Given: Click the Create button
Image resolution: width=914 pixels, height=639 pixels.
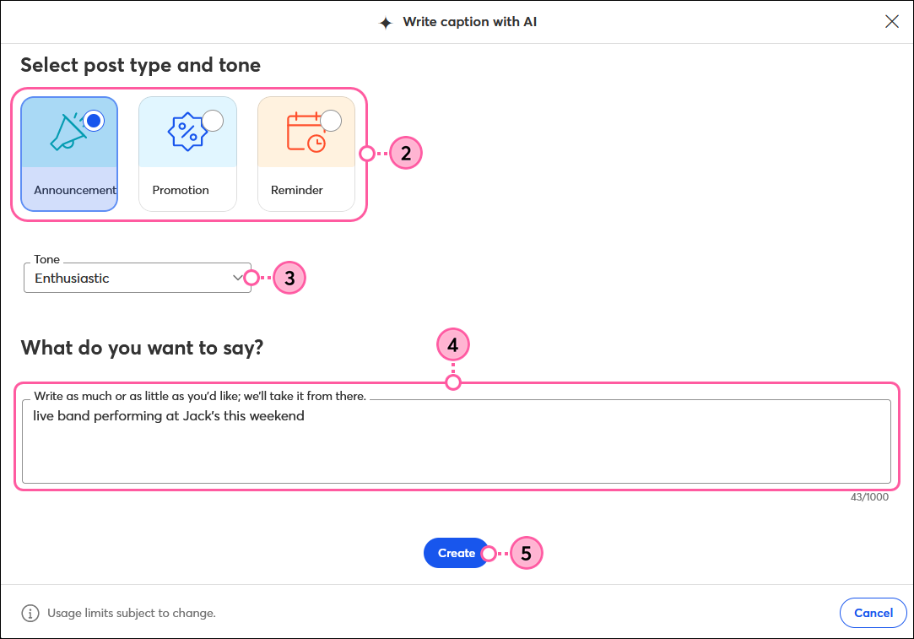Looking at the screenshot, I should click(457, 553).
